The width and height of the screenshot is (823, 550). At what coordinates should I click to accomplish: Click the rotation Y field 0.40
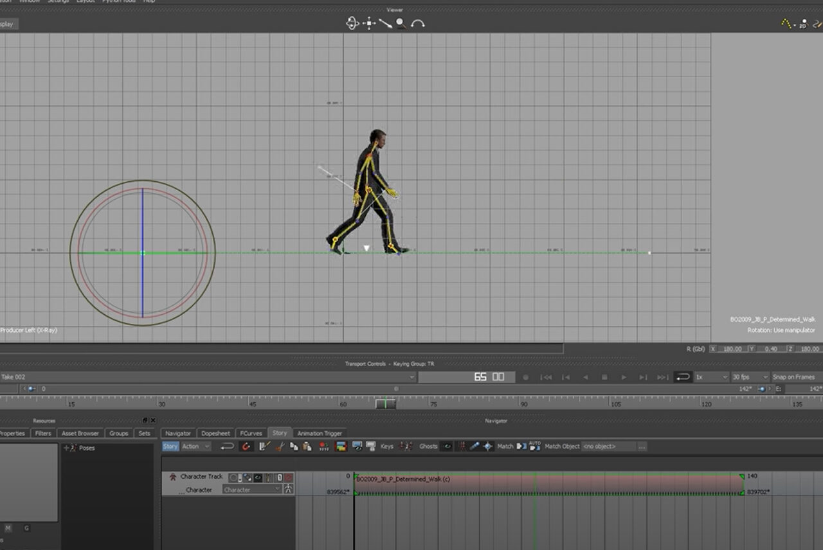770,349
